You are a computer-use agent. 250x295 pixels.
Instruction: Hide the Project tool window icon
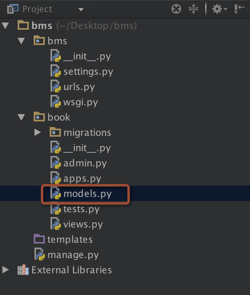pyautogui.click(x=239, y=9)
